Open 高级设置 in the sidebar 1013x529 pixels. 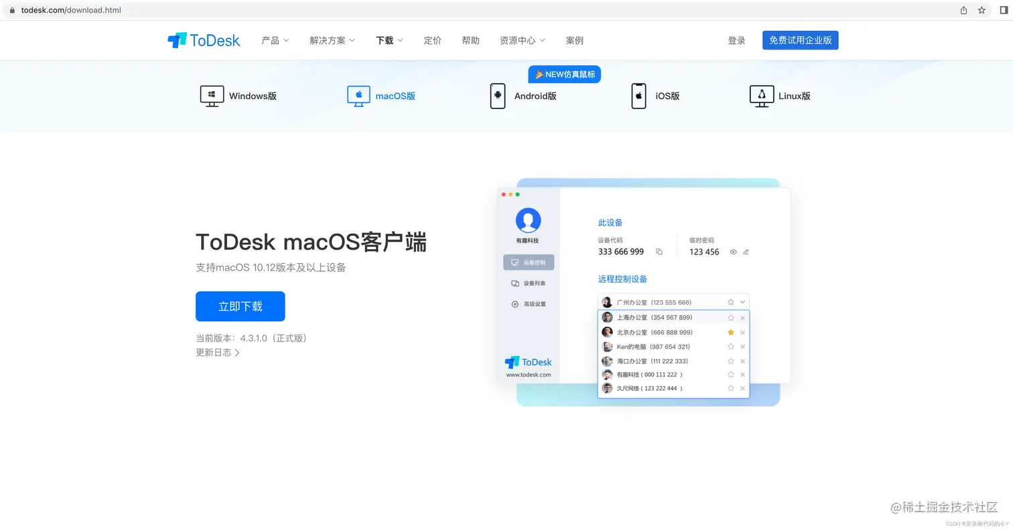pyautogui.click(x=528, y=304)
